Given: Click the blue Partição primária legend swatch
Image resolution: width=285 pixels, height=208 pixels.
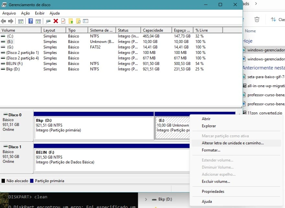Looking at the screenshot, I should coord(32,181).
